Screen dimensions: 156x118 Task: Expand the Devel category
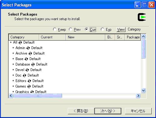[x=13, y=70]
